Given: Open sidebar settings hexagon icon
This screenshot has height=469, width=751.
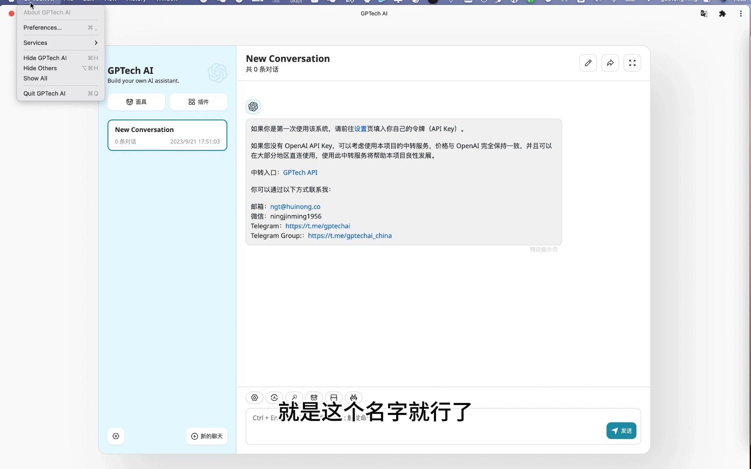Looking at the screenshot, I should coord(116,436).
